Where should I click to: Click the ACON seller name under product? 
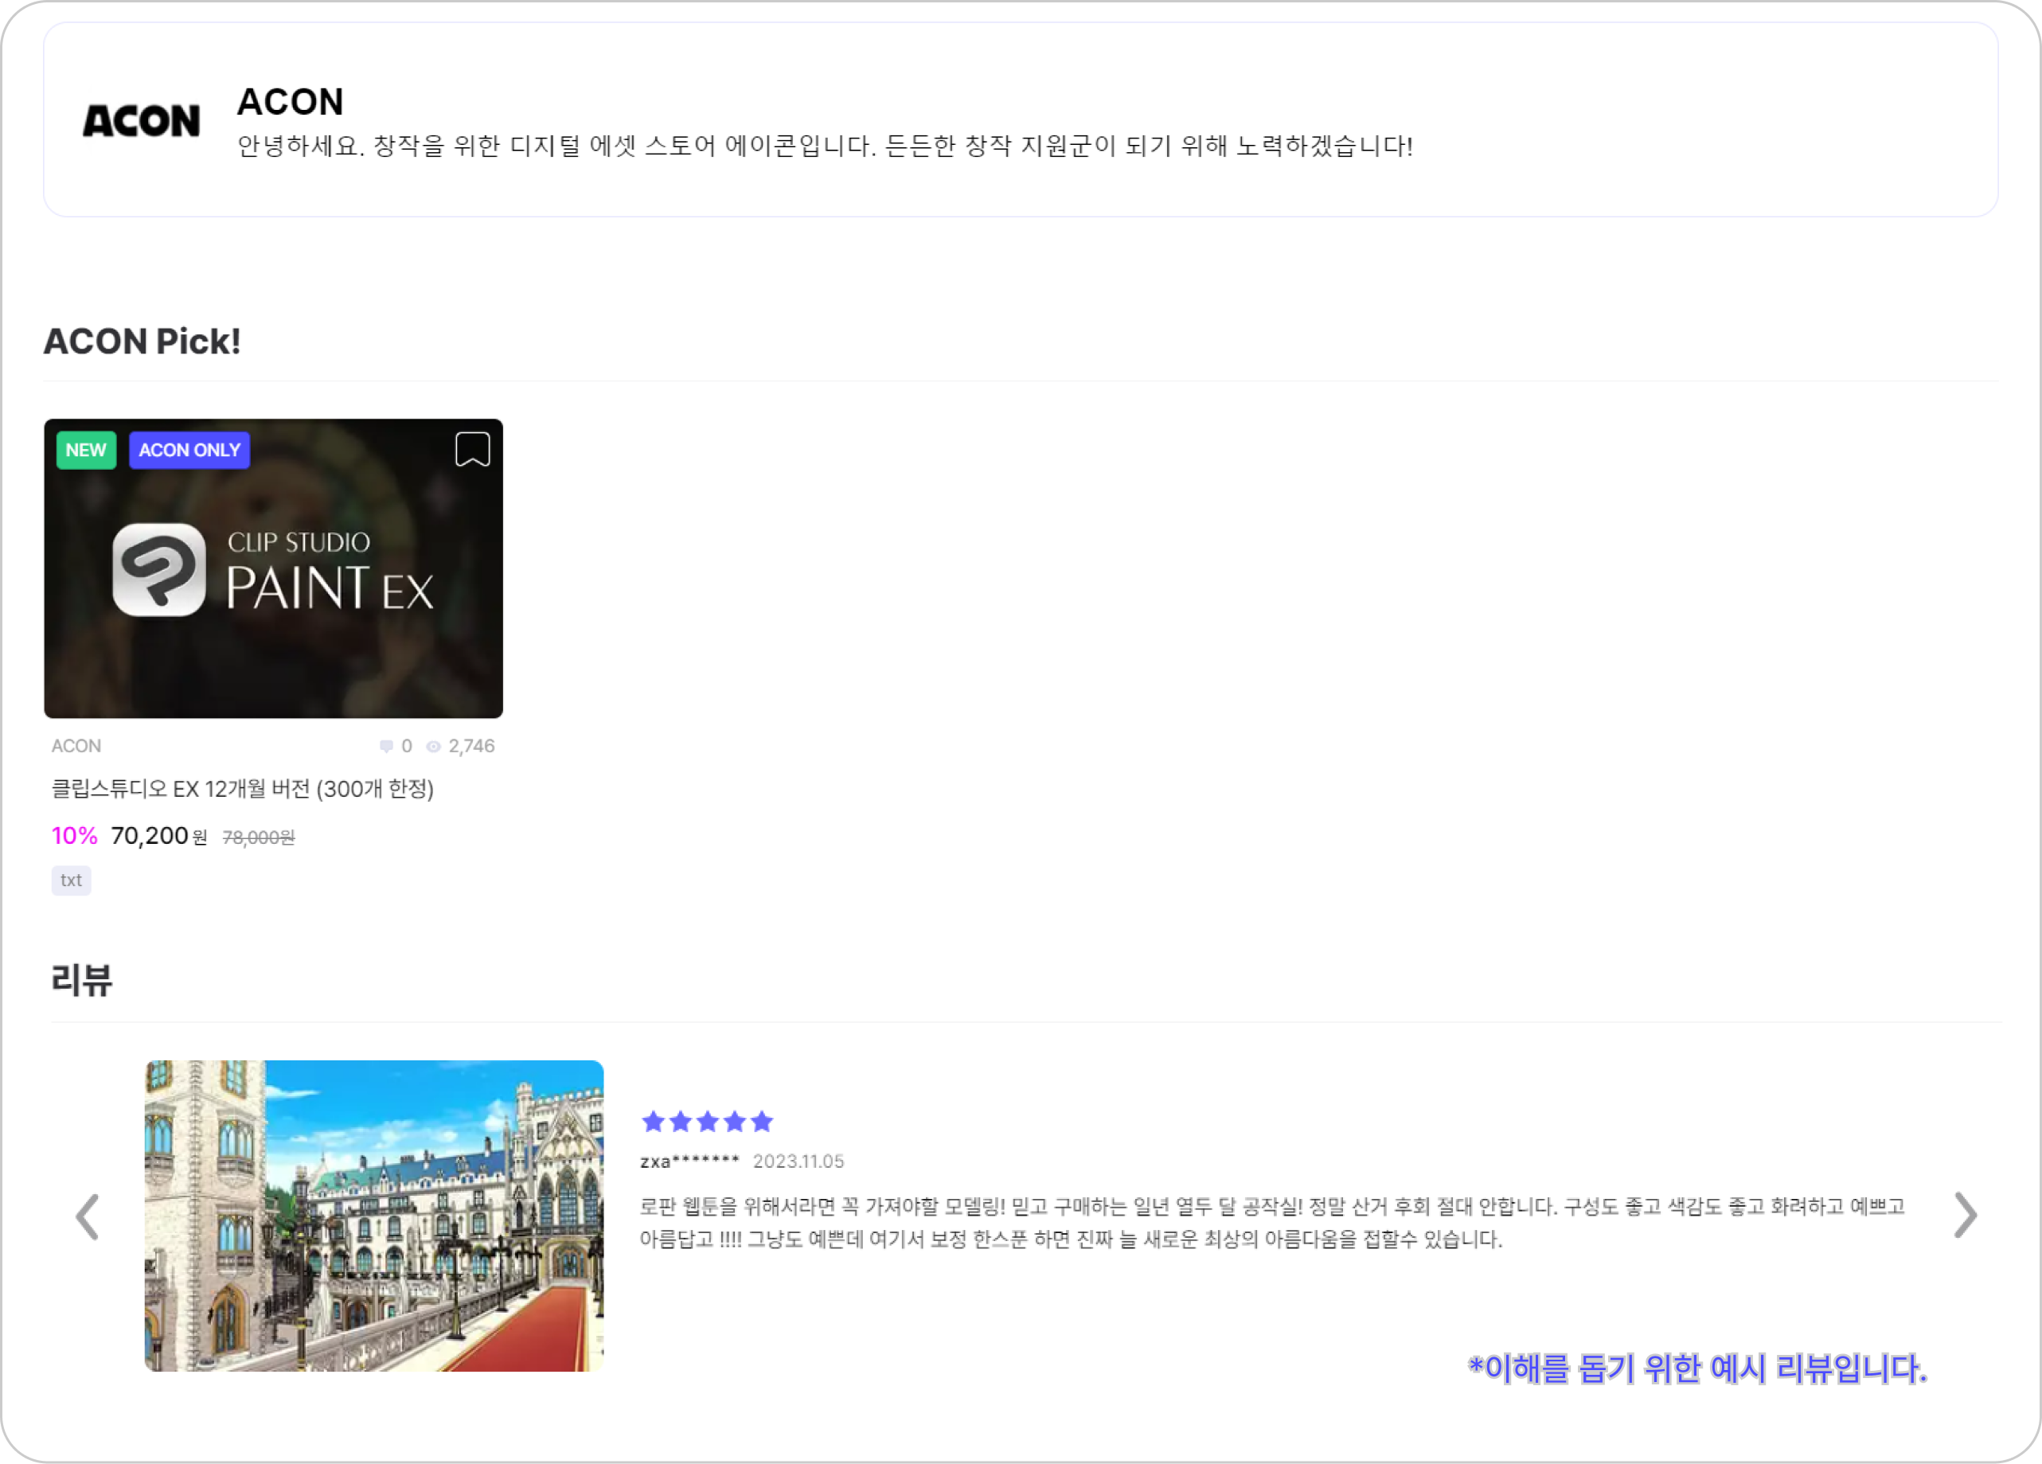click(x=76, y=745)
